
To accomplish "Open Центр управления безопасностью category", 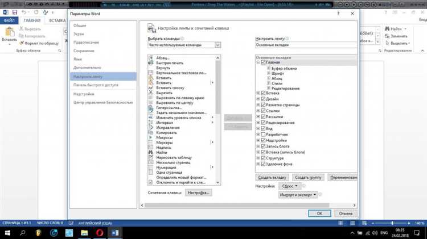I will [103, 102].
